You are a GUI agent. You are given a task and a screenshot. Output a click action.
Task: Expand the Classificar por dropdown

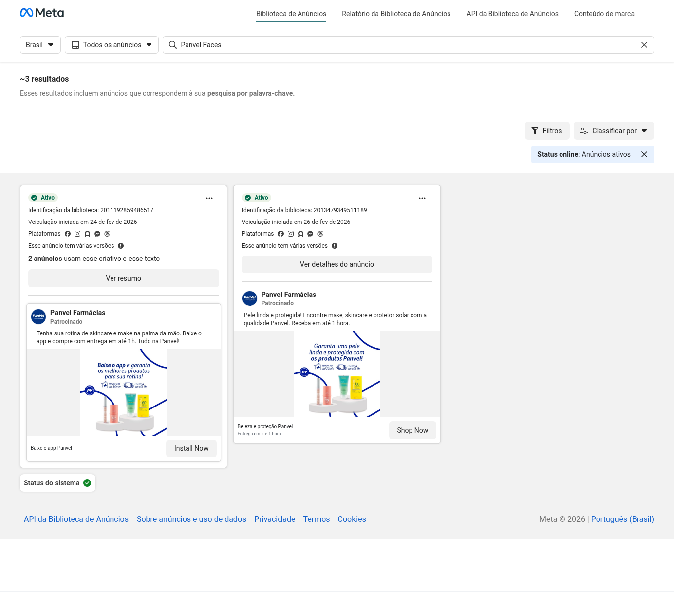pos(614,131)
